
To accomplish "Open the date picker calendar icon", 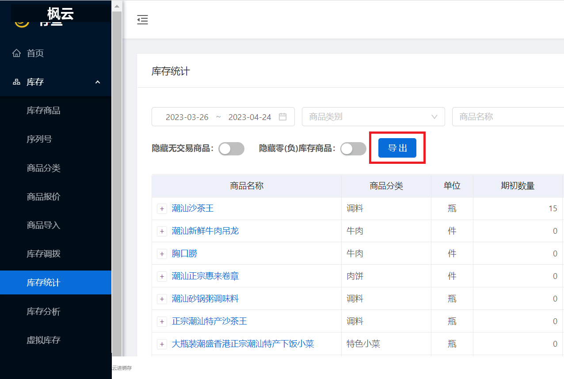I will (x=283, y=117).
